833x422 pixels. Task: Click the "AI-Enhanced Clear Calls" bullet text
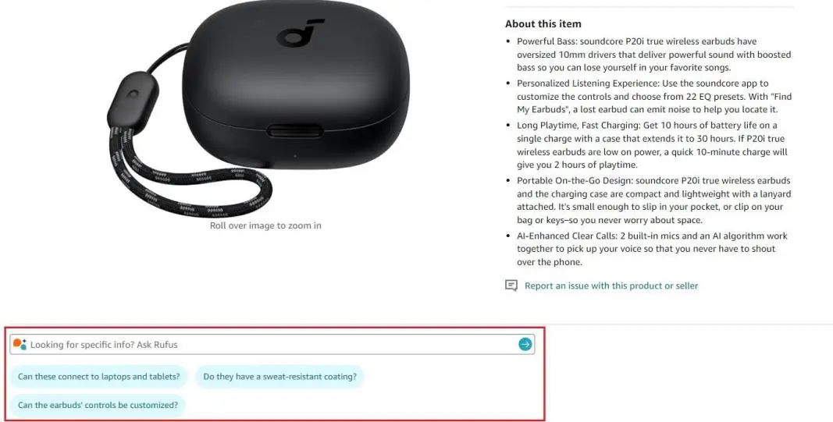pos(652,249)
